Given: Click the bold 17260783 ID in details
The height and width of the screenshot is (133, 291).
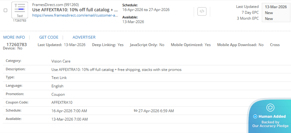Looking at the screenshot, I should pyautogui.click(x=16, y=44).
